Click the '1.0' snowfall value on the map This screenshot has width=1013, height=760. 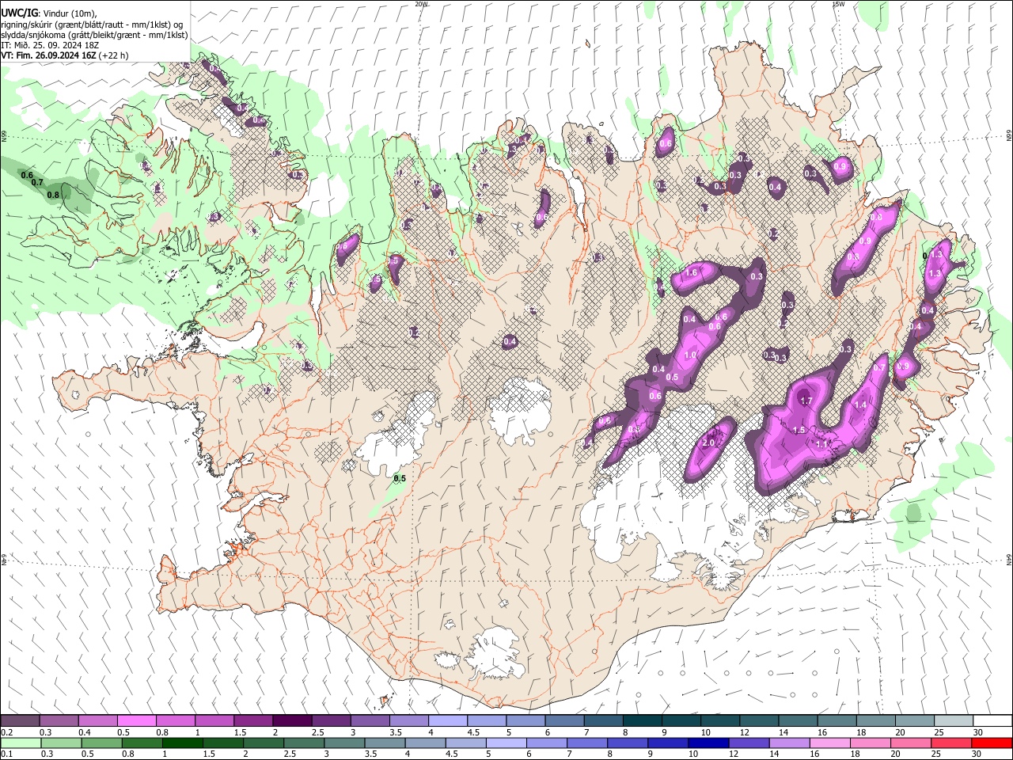(x=690, y=355)
